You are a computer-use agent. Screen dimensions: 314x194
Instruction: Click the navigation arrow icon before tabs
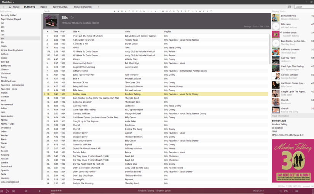(x=3, y=7)
